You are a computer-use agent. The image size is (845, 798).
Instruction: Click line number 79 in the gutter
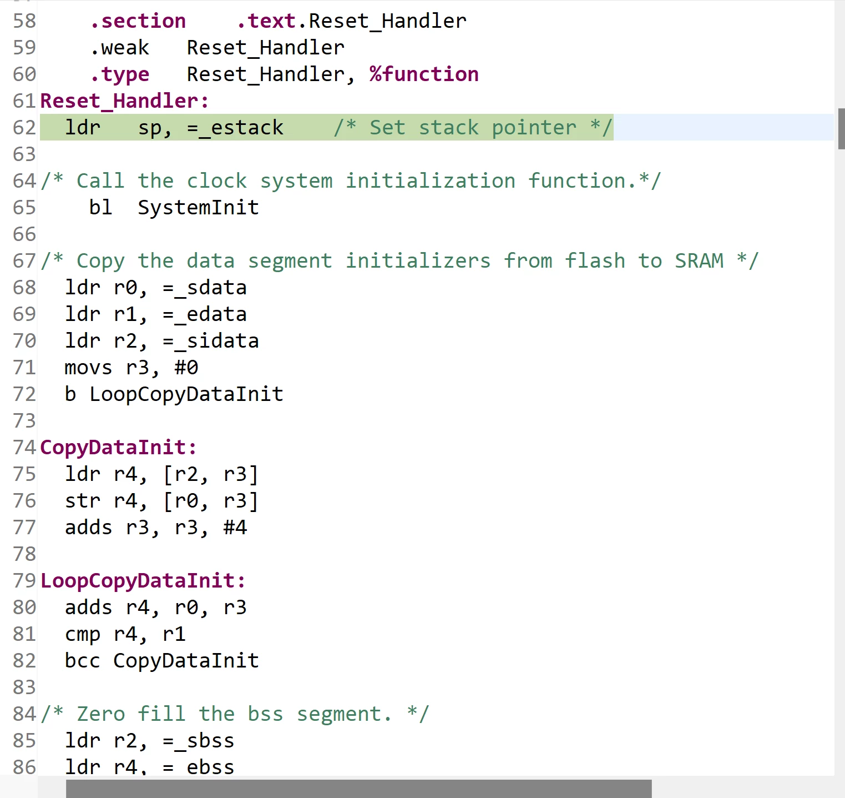pyautogui.click(x=24, y=580)
